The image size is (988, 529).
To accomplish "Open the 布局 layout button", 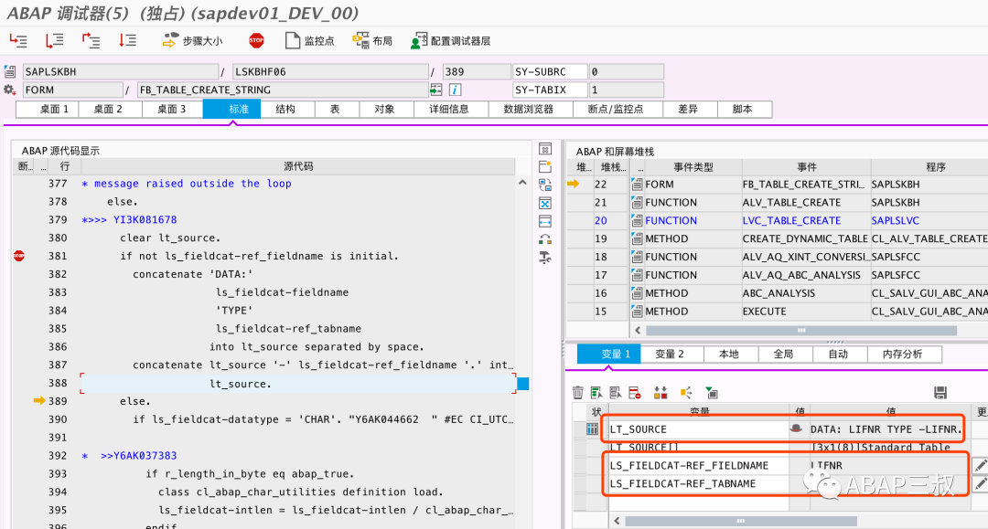I will point(372,41).
